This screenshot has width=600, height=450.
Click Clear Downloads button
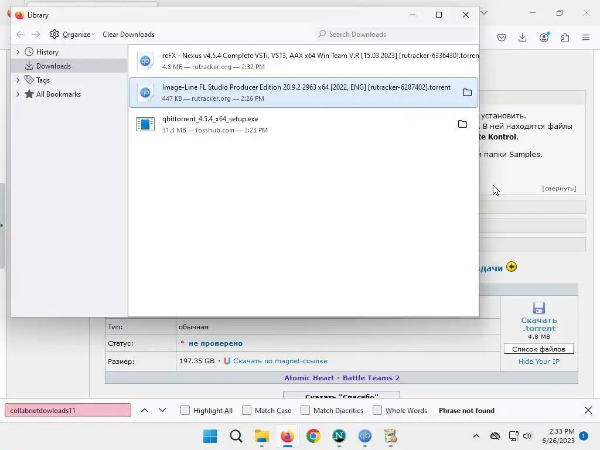(128, 35)
